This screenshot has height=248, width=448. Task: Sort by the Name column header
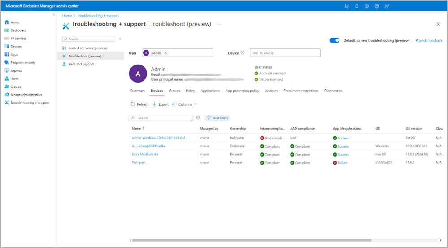tap(138, 129)
